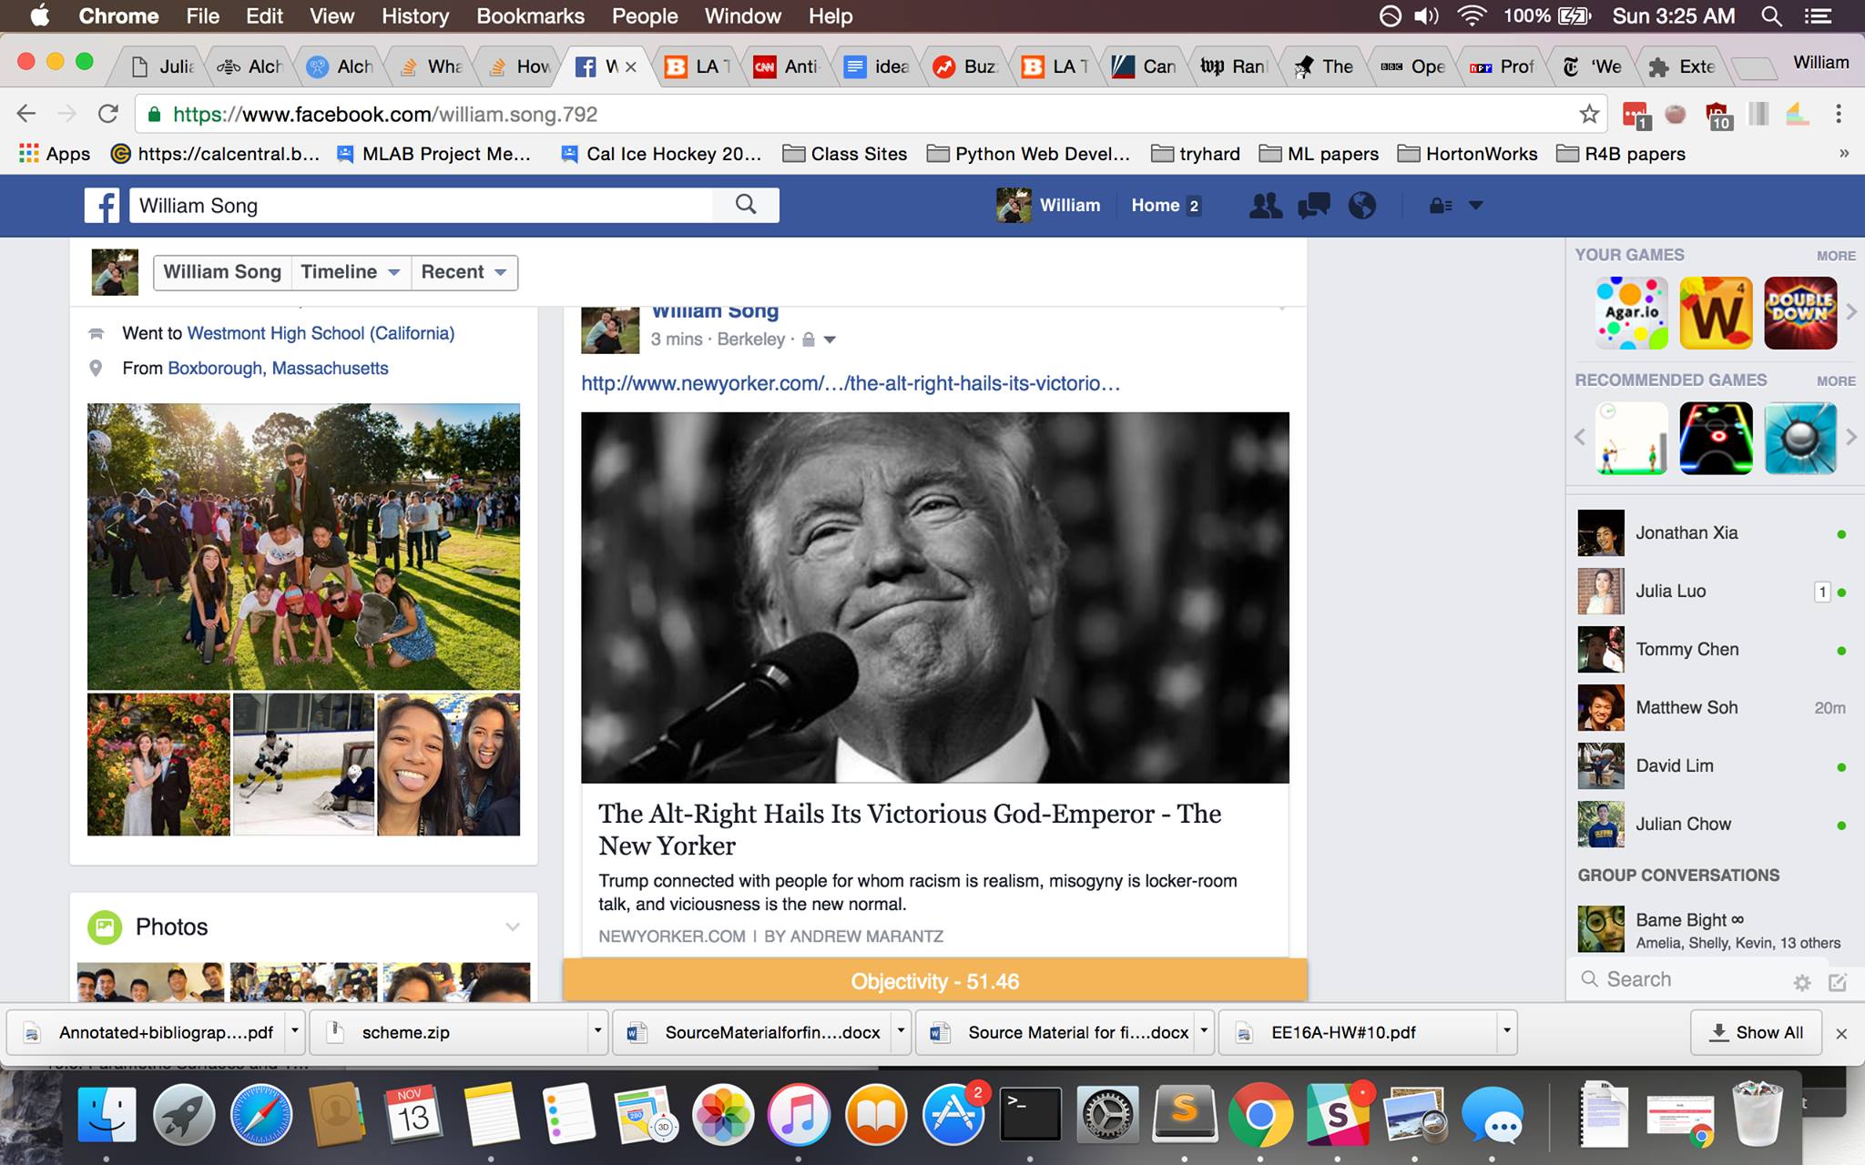Screen dimensions: 1865x1165
Task: Open the notifications globe icon
Action: (1362, 206)
